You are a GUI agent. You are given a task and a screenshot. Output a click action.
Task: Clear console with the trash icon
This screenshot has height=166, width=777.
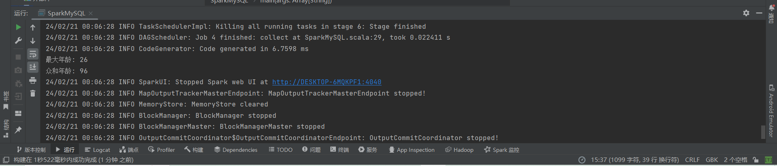coord(33,94)
